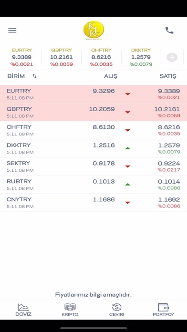
Task: Select CHFTRY card in the top ticker
Action: pyautogui.click(x=101, y=57)
